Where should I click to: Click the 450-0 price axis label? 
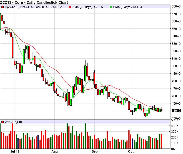tap(176, 103)
